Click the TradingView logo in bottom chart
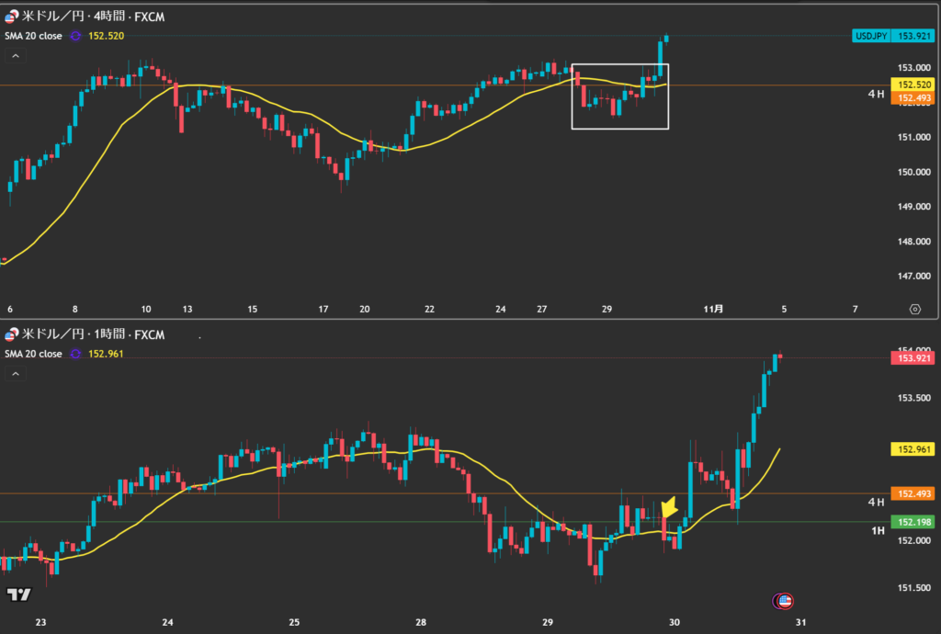941x634 pixels. (x=17, y=594)
